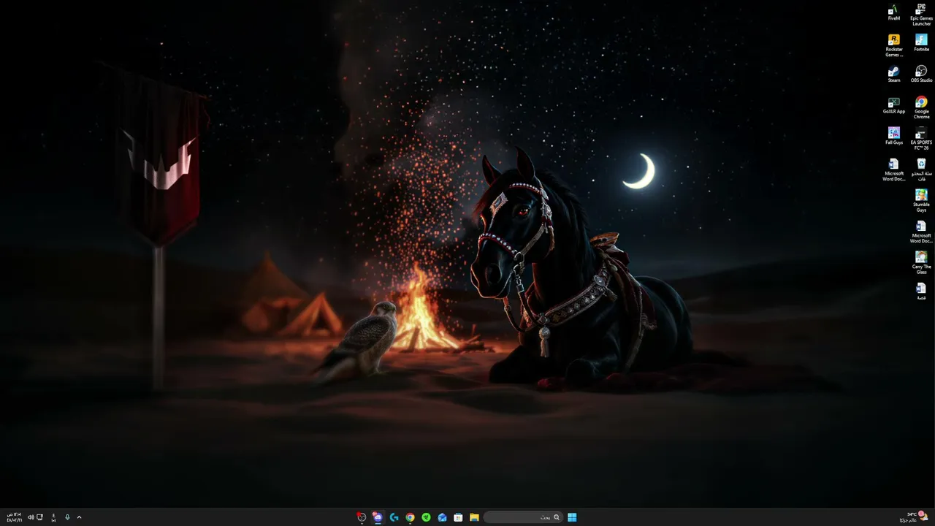
Task: Switch to Discord in the taskbar
Action: [378, 517]
